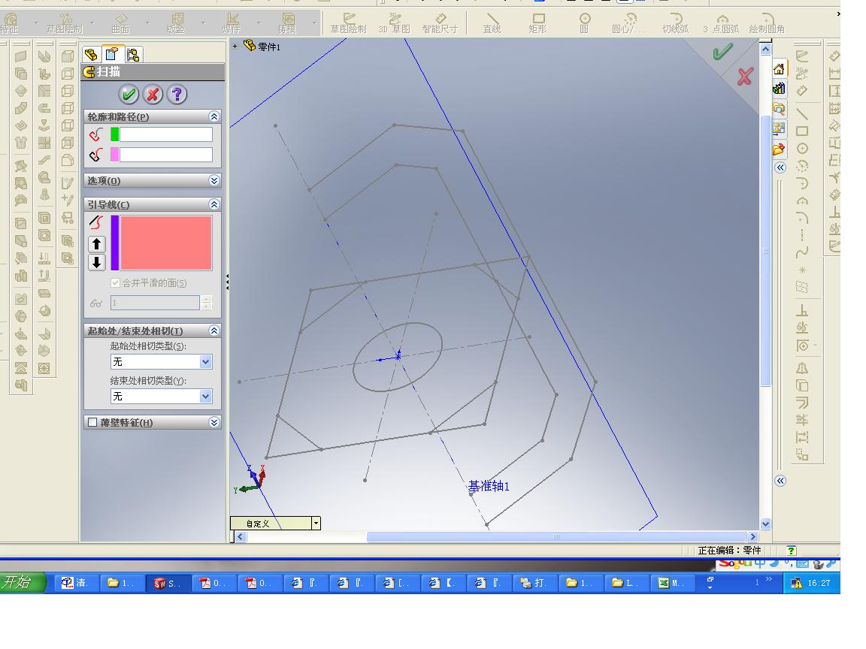
Task: Accept the feature via the graphics-area green checkmark
Action: [722, 52]
